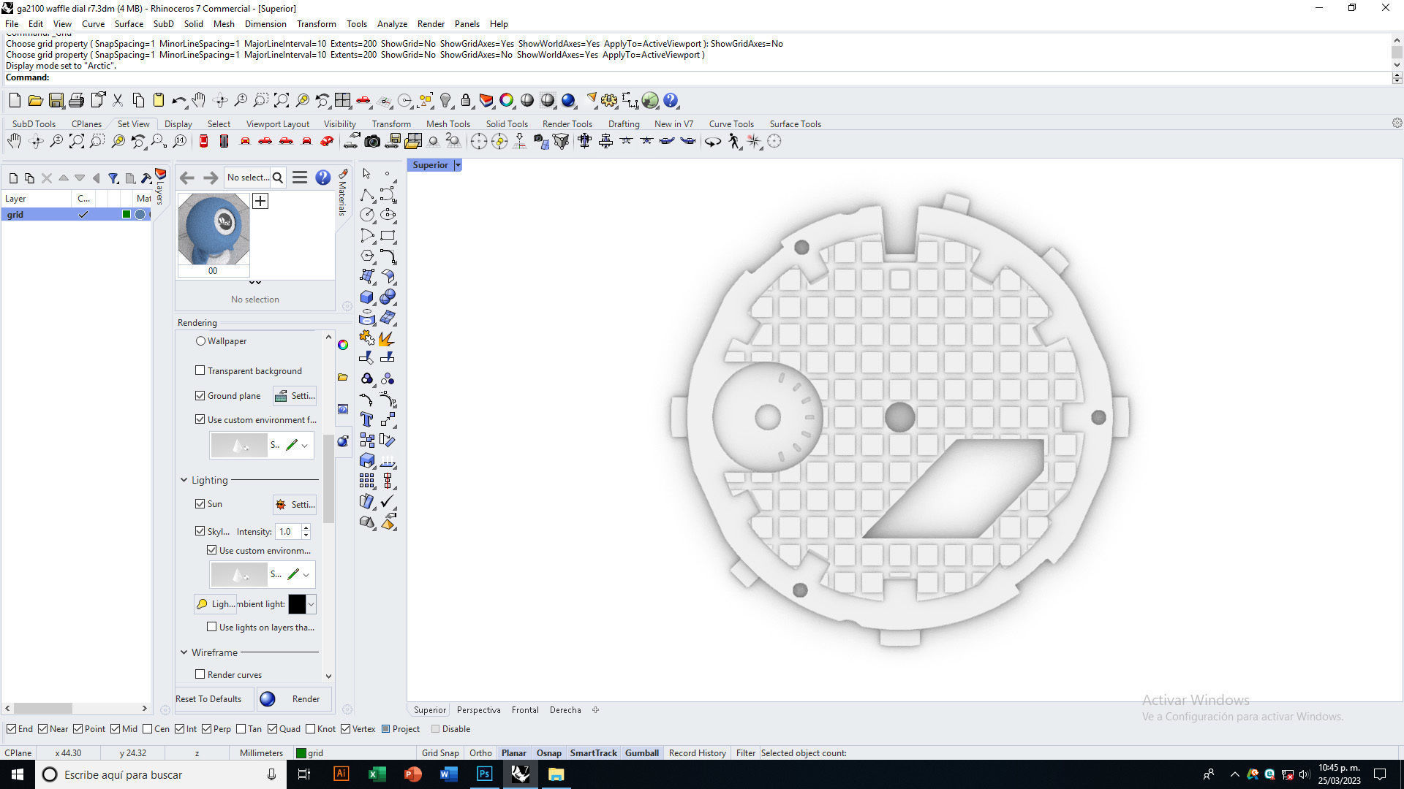The image size is (1404, 789).
Task: Click the camera icon in the Set View toolbar
Action: click(x=372, y=142)
